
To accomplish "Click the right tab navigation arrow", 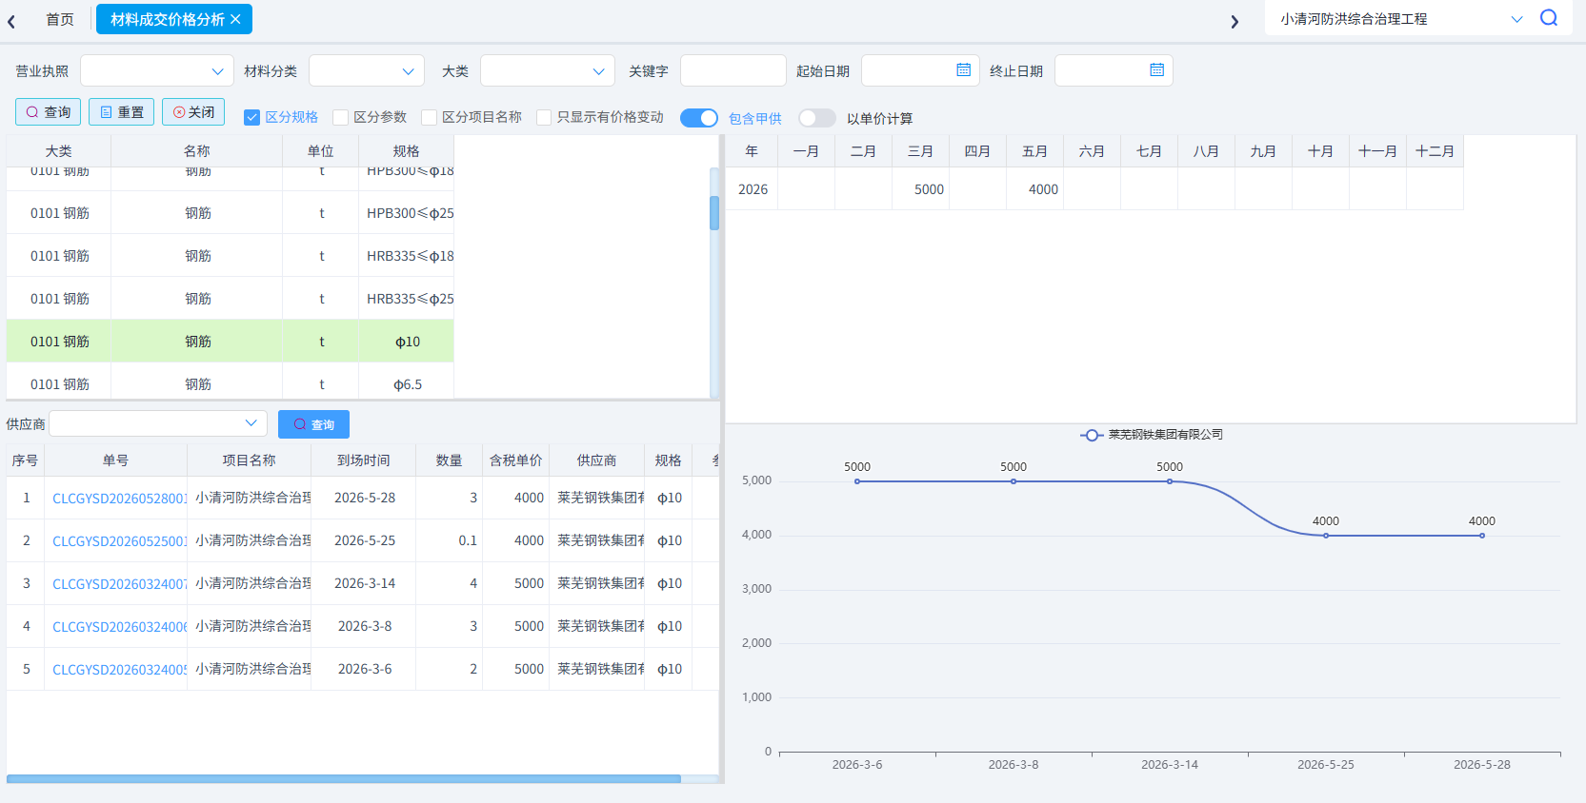I will (1235, 21).
